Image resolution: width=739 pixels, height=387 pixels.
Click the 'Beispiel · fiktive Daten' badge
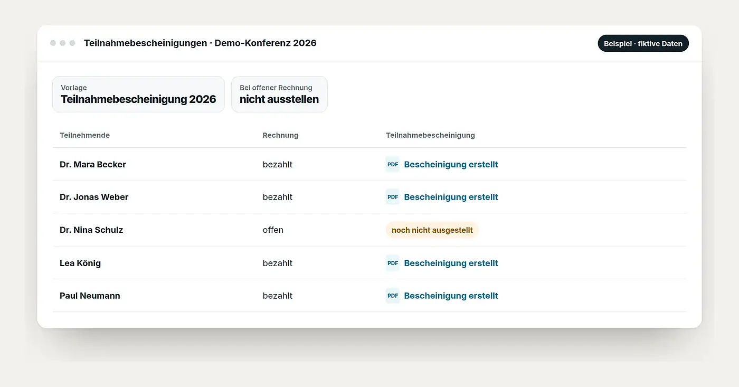(643, 43)
